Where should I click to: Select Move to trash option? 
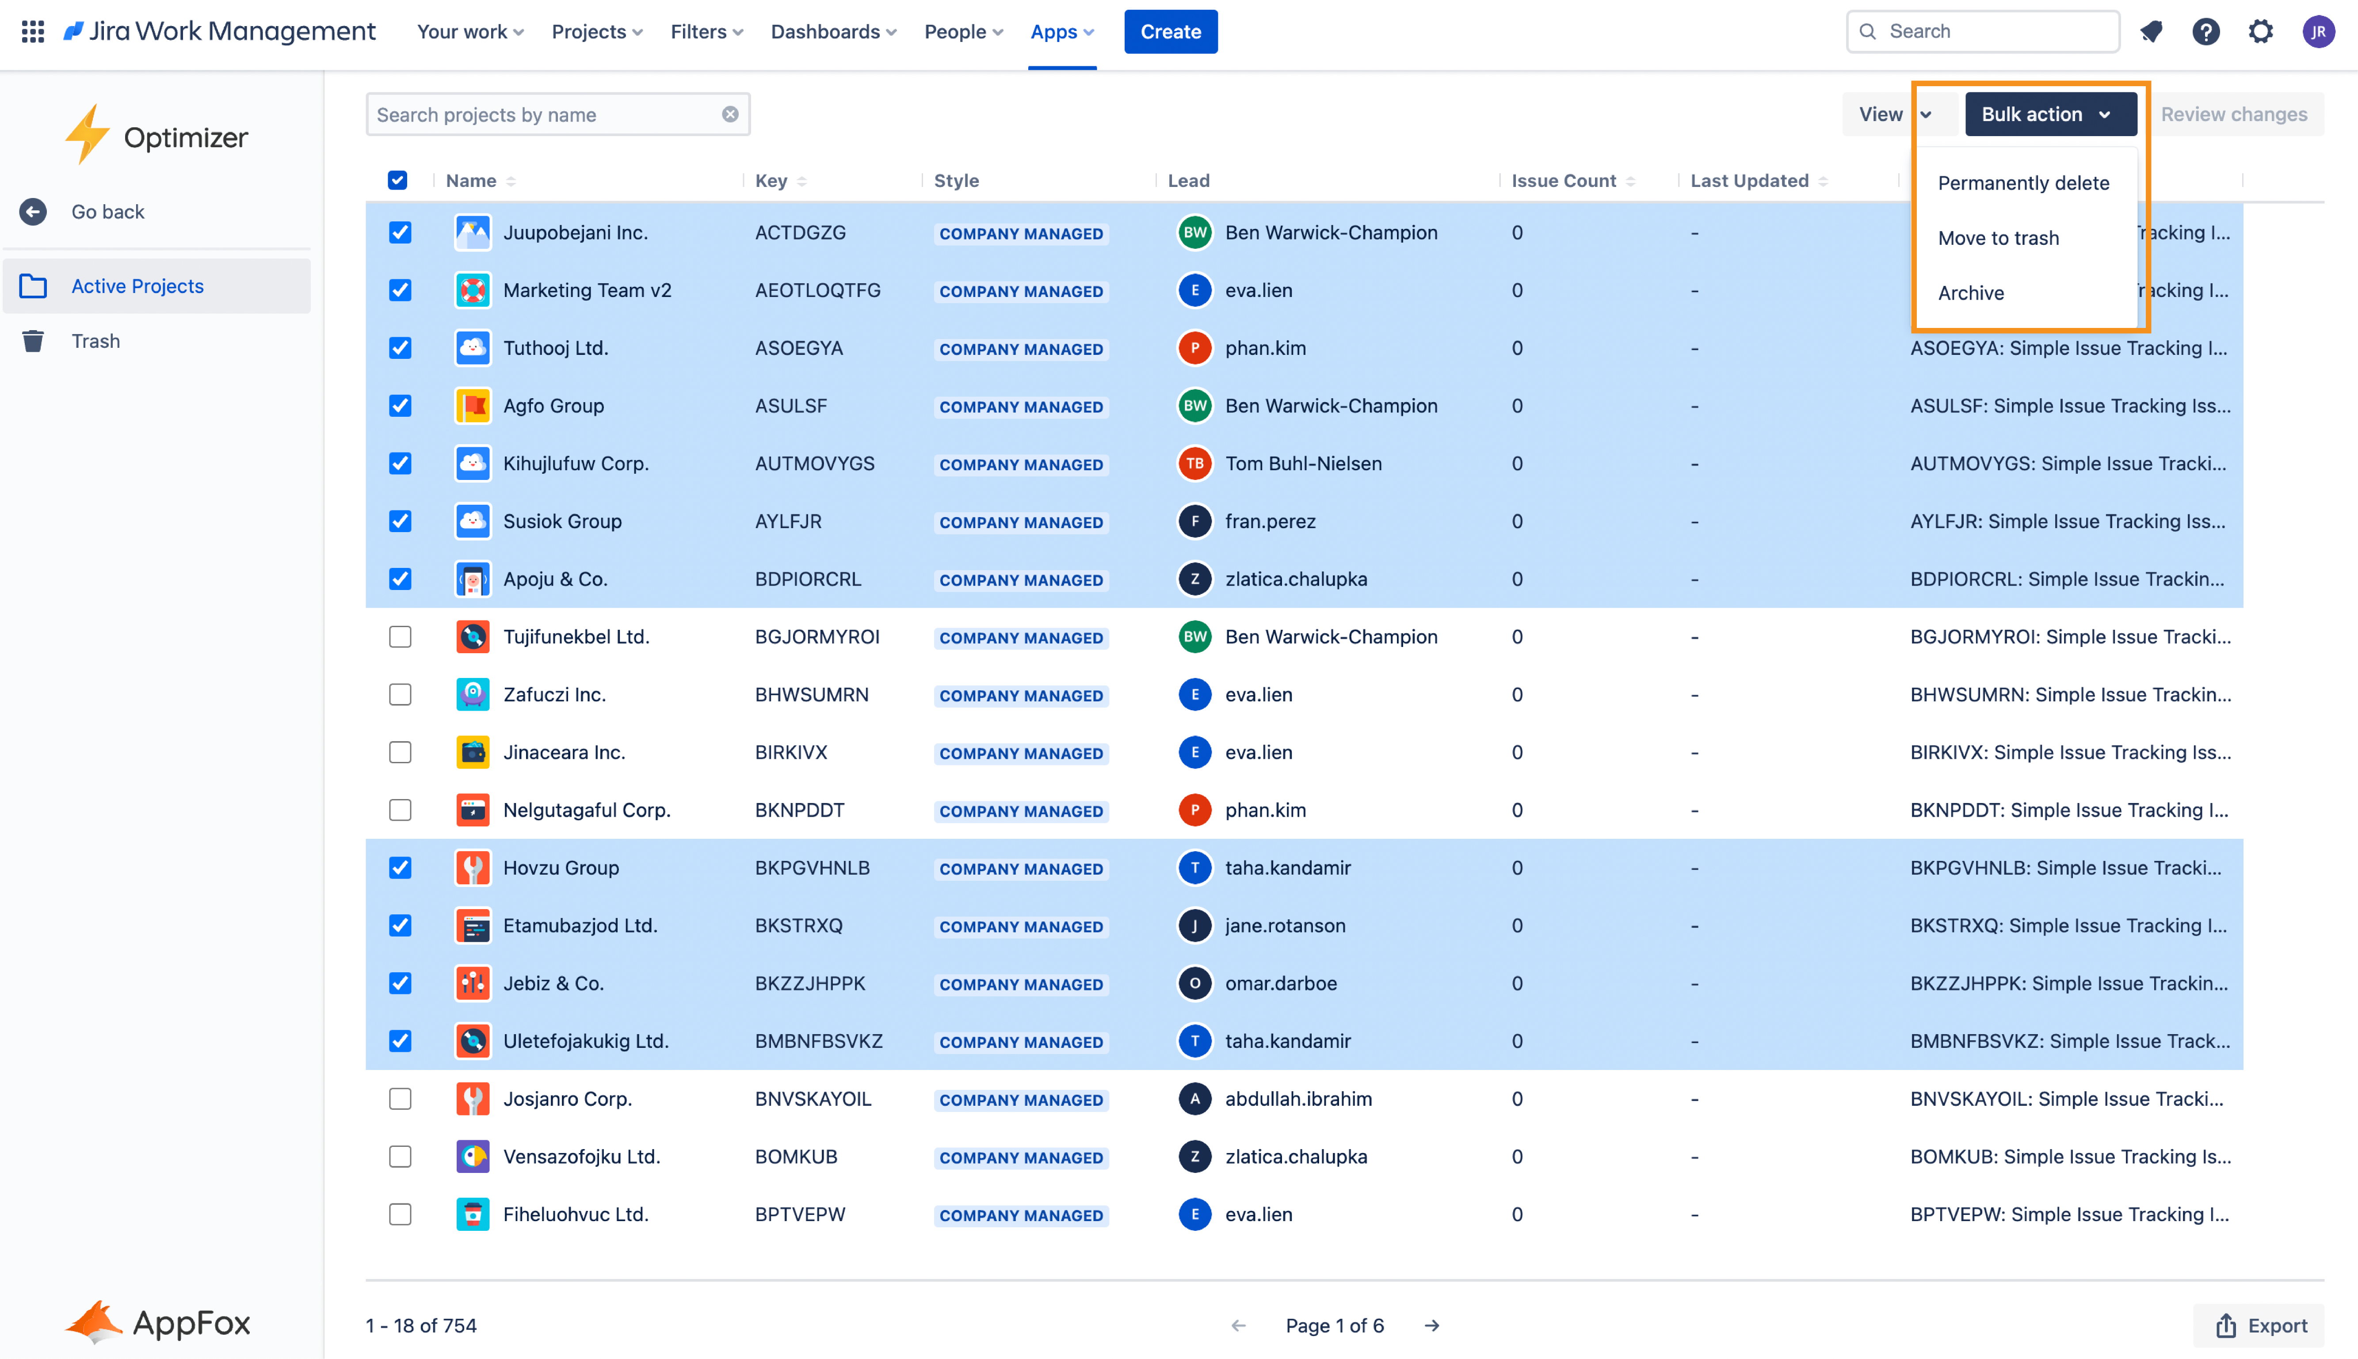coord(1998,238)
